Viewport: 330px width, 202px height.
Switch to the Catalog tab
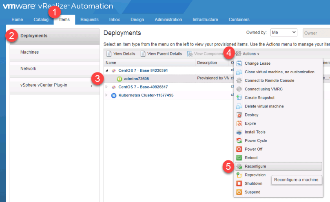click(41, 20)
